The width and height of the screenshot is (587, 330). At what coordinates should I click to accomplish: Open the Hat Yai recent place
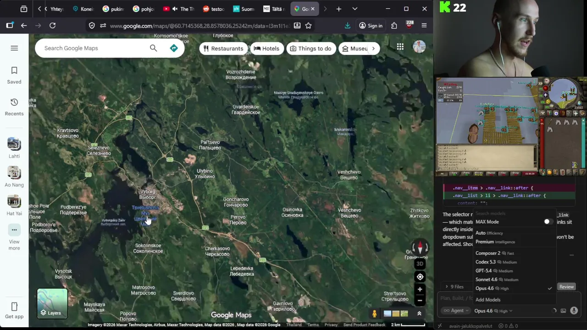[14, 205]
